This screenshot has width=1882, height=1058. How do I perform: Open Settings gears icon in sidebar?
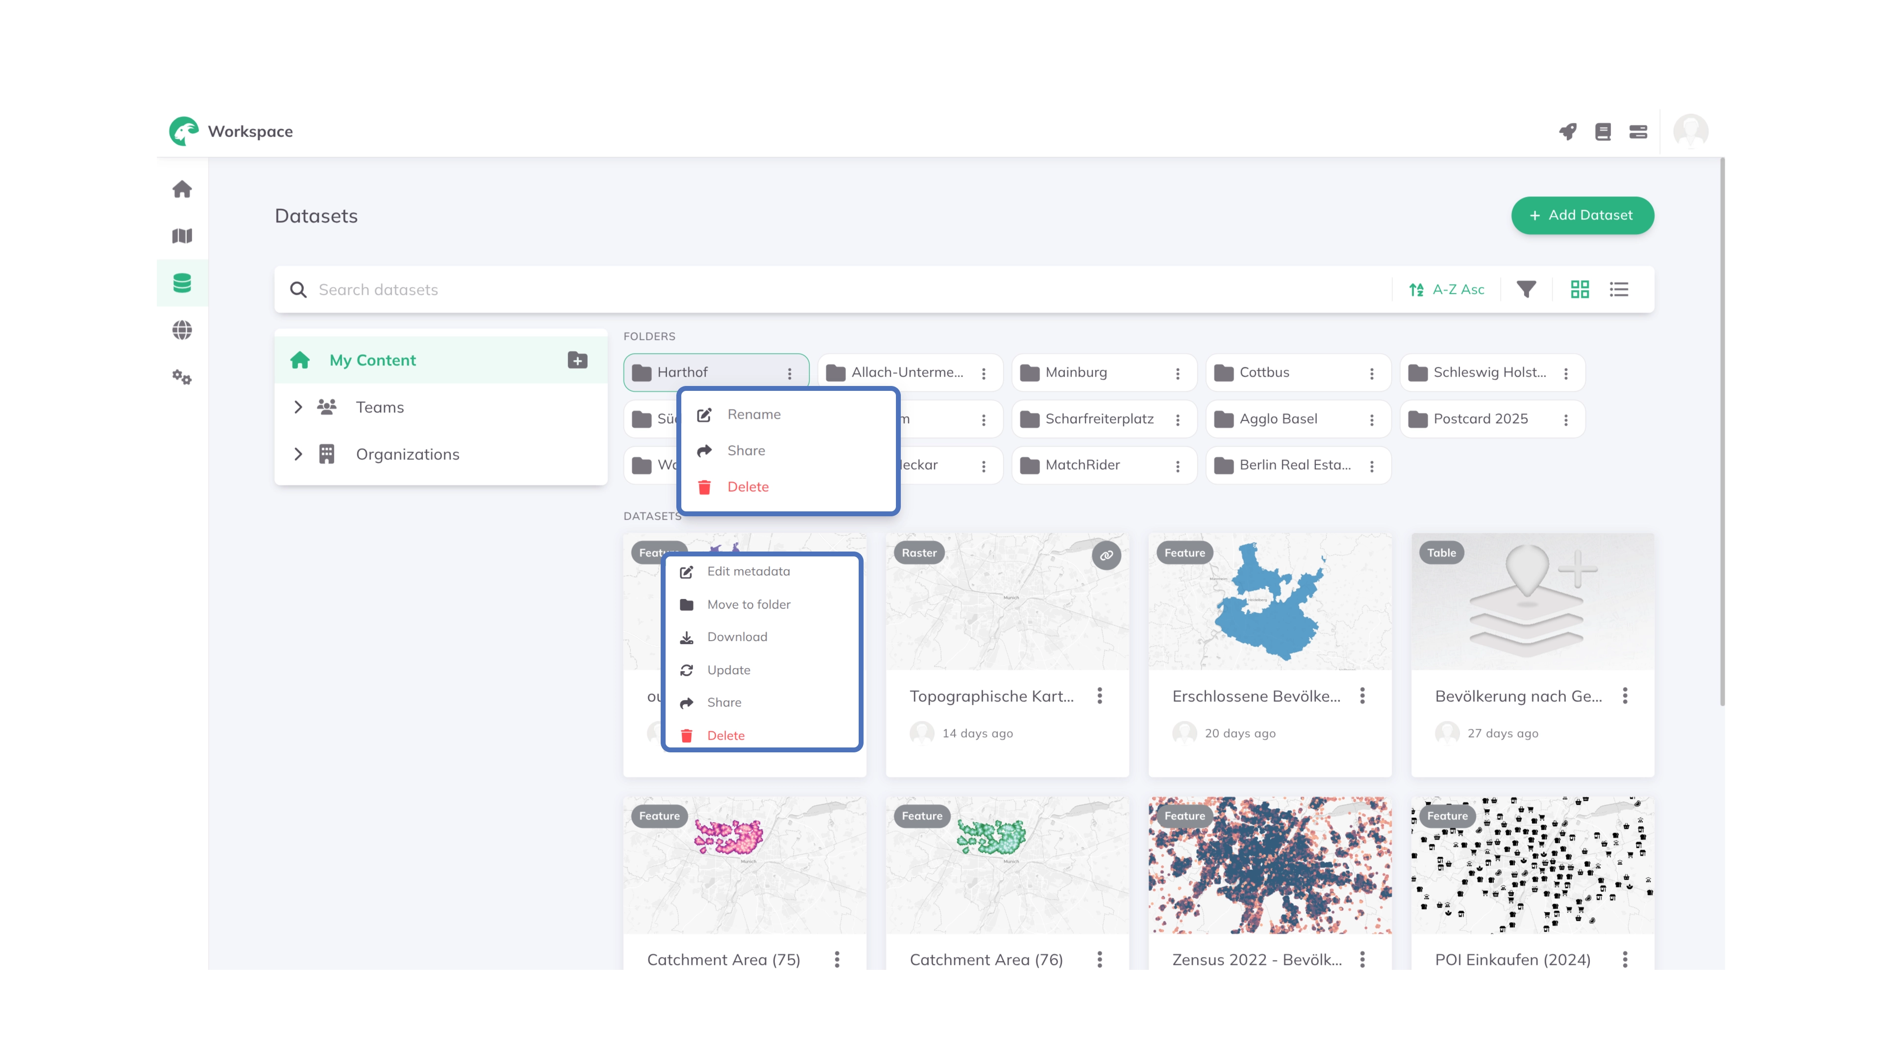[x=182, y=377]
